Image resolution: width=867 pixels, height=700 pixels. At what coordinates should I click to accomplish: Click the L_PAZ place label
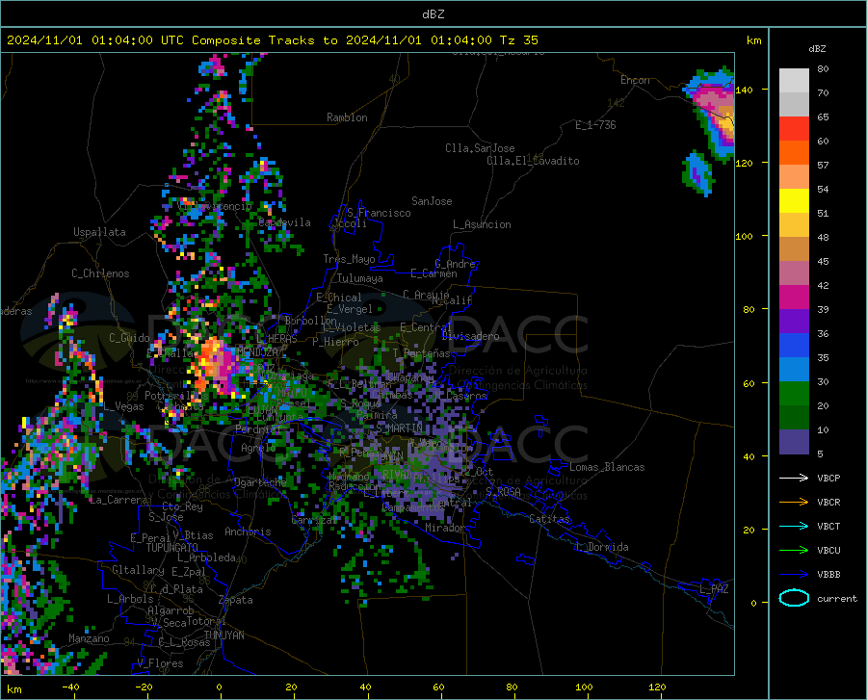click(714, 589)
